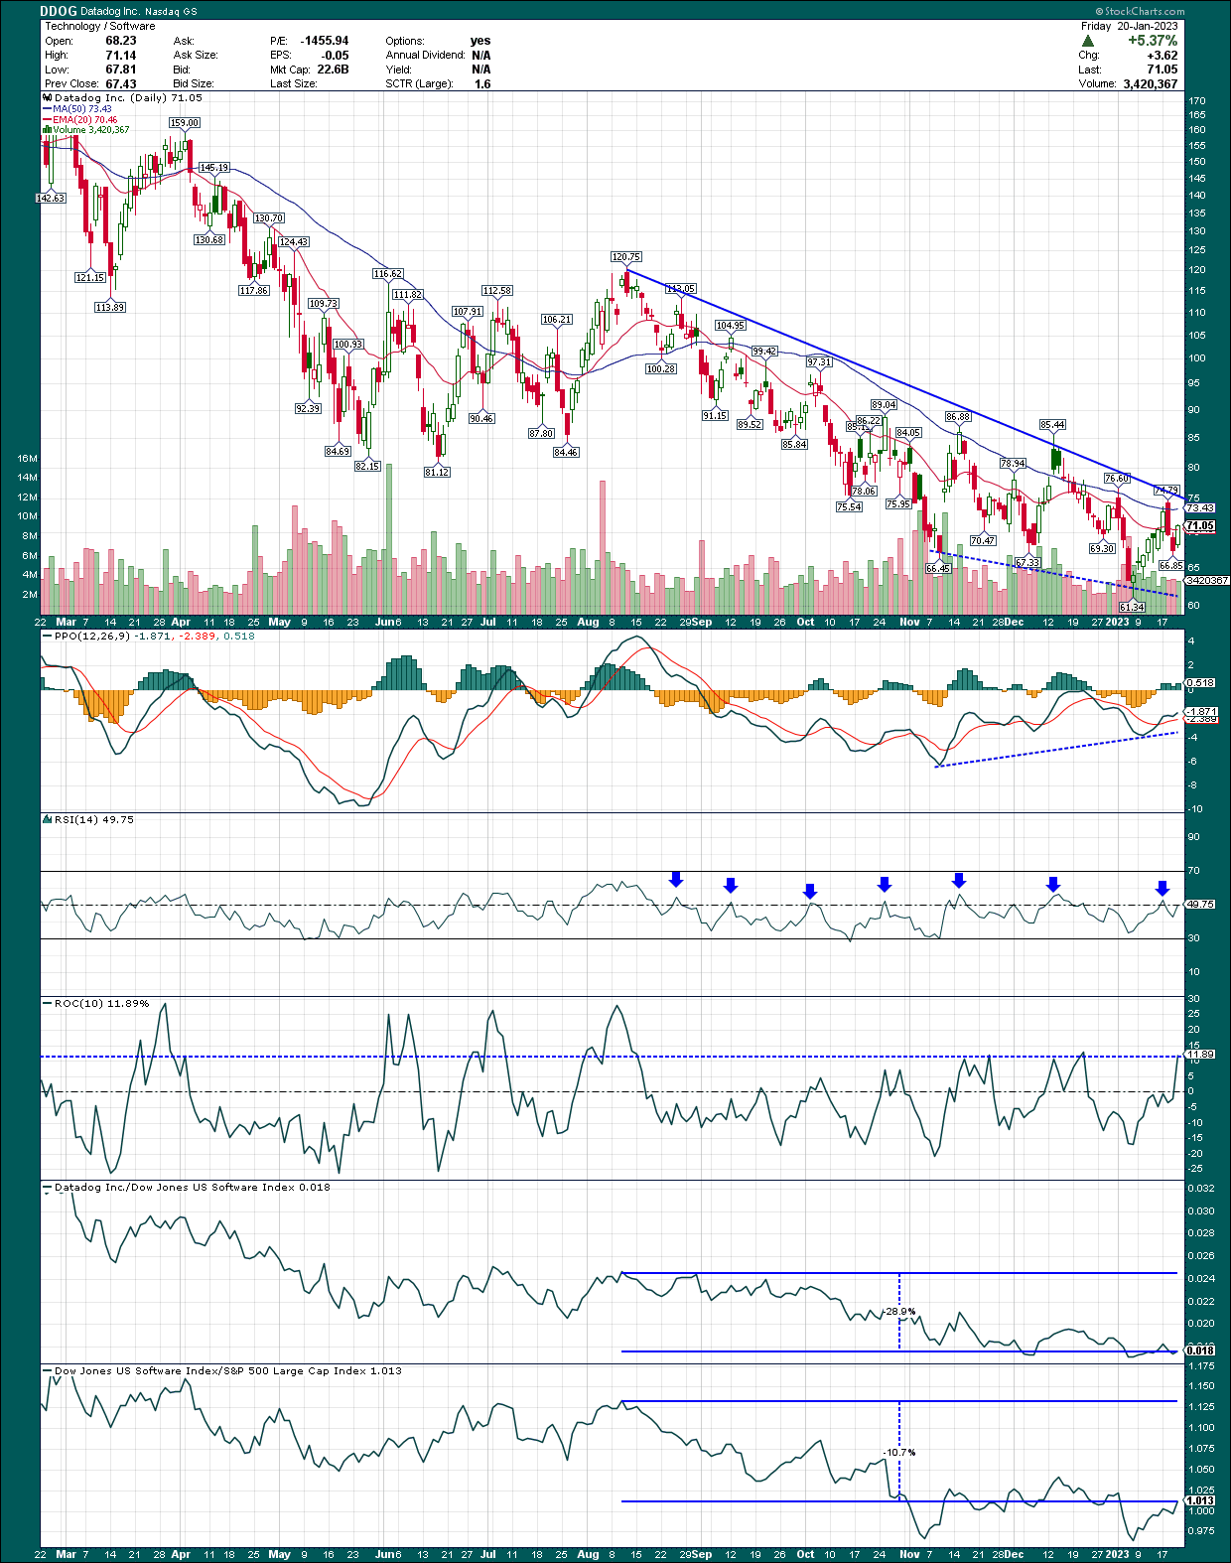This screenshot has width=1231, height=1563.
Task: Click the 67.33 price label
Action: pyautogui.click(x=1027, y=563)
